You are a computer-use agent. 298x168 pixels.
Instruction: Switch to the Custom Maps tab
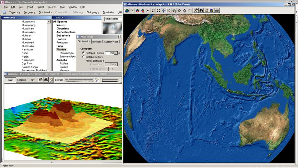(x=111, y=42)
